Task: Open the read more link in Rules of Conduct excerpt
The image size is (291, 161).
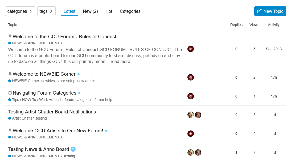Action: 120,62
